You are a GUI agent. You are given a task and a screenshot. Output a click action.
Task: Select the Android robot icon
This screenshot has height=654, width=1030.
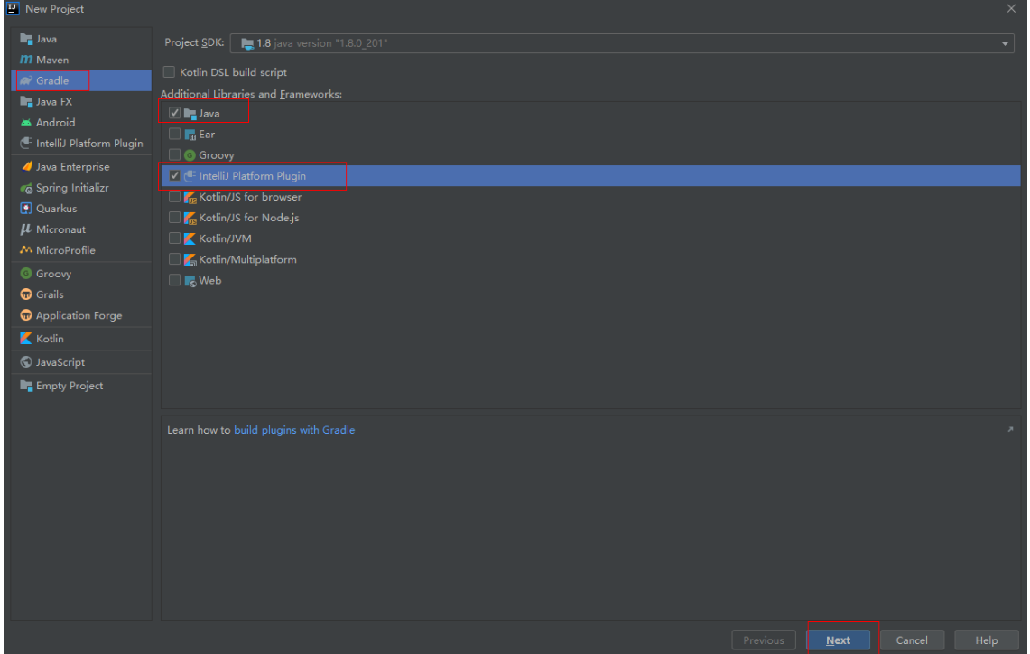click(26, 123)
